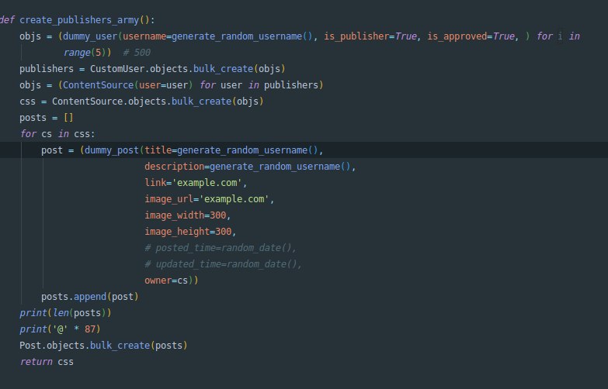
Task: Click the commented posted_time line
Action: tap(221, 248)
